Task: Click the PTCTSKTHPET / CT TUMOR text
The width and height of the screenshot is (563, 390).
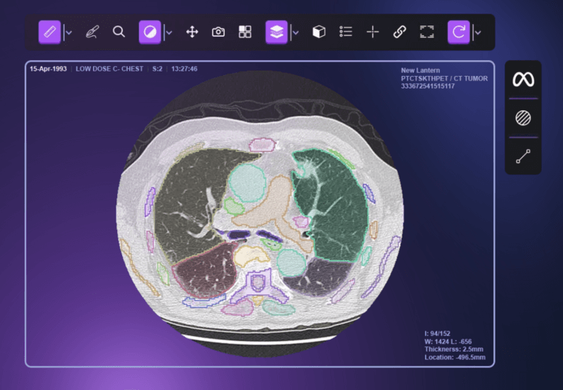Action: click(x=444, y=78)
